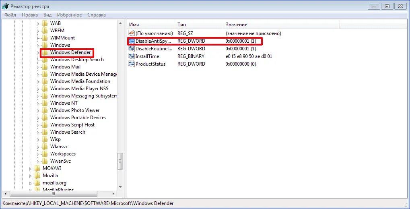Click the (По умолчанию) string value icon
The image size is (410, 209).
[x=131, y=33]
